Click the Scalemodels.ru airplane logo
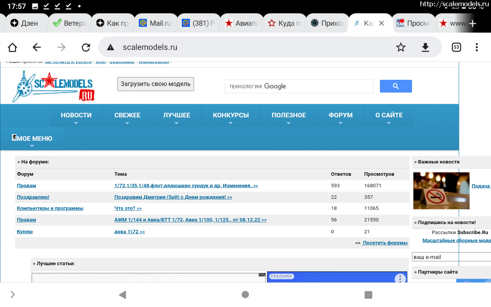Image resolution: width=491 pixels, height=307 pixels. [53, 86]
